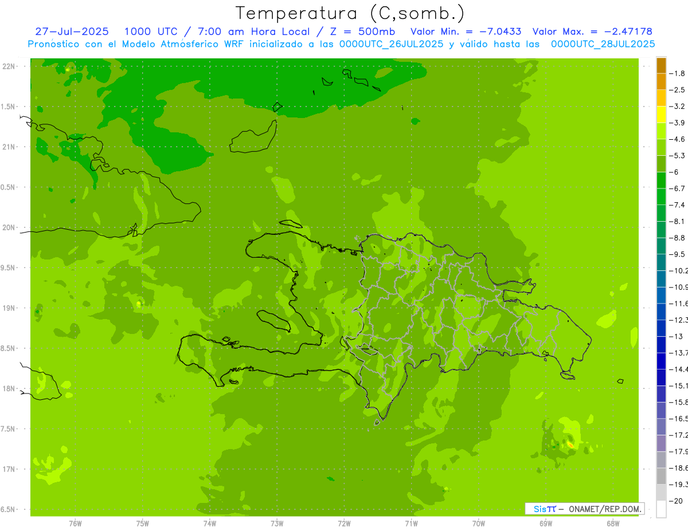Click the orange swatch between -1.8 and -2.5
Viewport: 688px width, 531px height.
tap(661, 81)
